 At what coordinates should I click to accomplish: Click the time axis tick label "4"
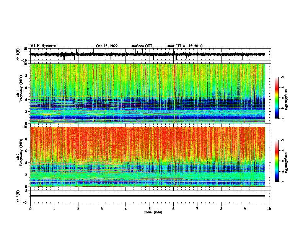[126, 209]
